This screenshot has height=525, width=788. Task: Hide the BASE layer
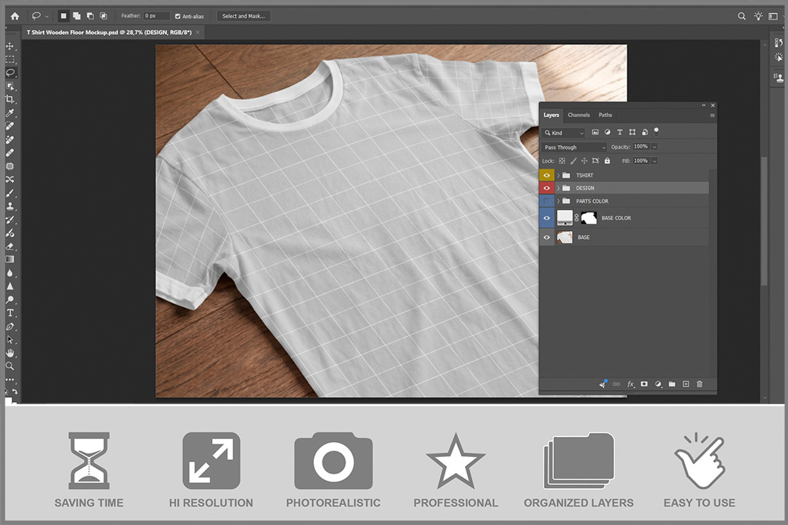(546, 237)
